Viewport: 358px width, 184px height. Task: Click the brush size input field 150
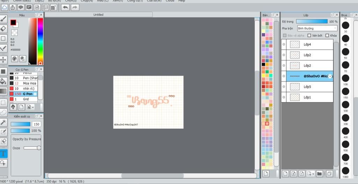click(x=36, y=124)
